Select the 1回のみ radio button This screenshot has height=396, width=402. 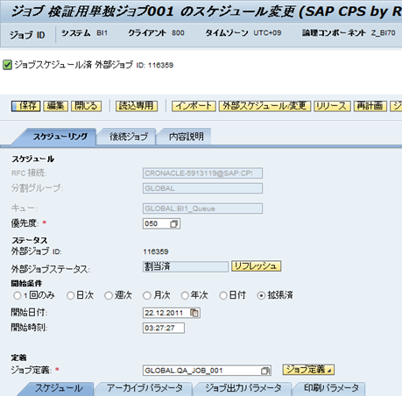pyautogui.click(x=18, y=295)
